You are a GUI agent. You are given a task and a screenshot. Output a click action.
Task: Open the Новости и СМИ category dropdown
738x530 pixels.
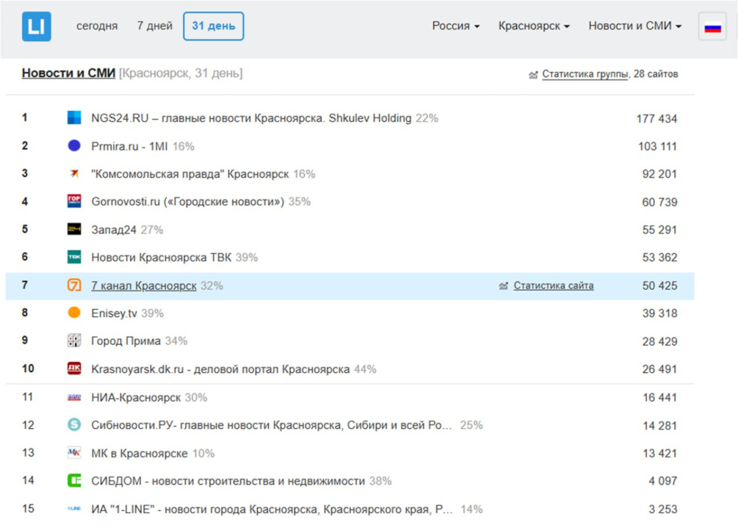pyautogui.click(x=635, y=26)
